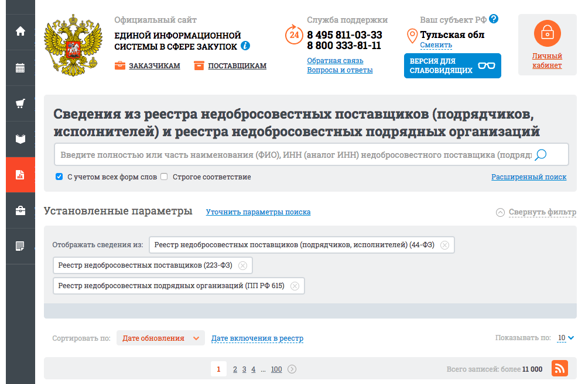Uncheck 'С учетом всех форм слов'

59,177
